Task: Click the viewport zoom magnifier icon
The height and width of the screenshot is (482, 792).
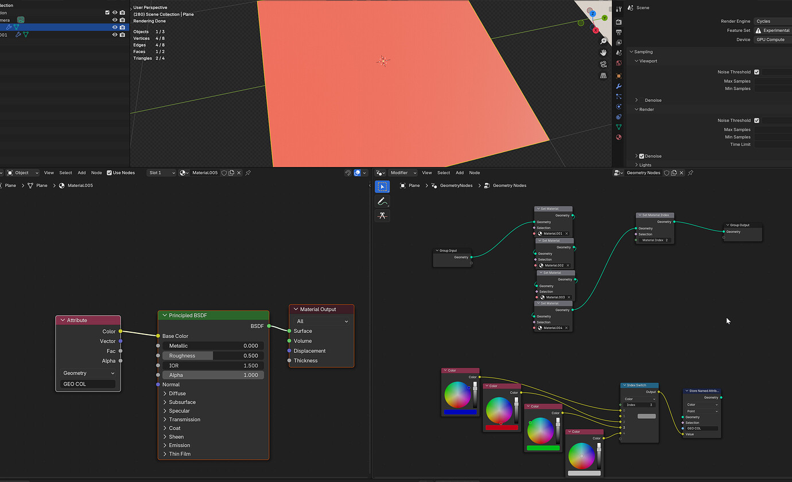Action: click(x=604, y=41)
